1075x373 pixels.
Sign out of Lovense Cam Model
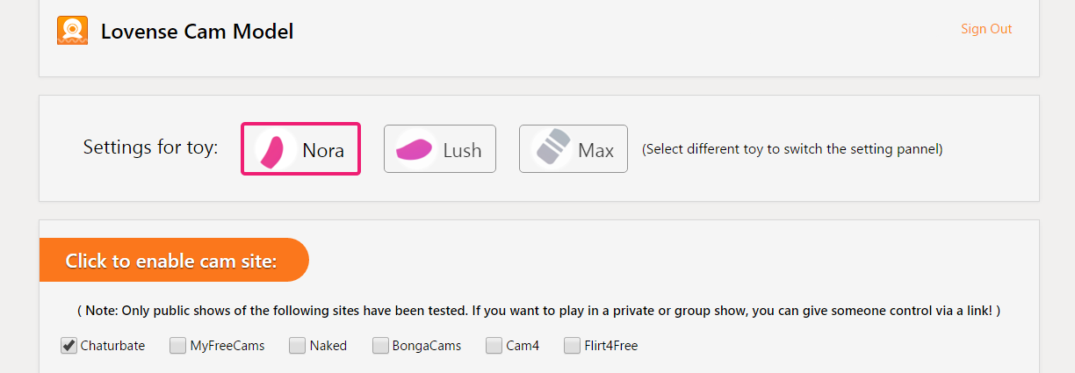pyautogui.click(x=986, y=29)
